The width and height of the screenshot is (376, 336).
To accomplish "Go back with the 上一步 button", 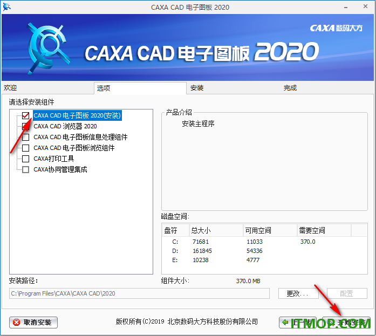I will [x=298, y=323].
